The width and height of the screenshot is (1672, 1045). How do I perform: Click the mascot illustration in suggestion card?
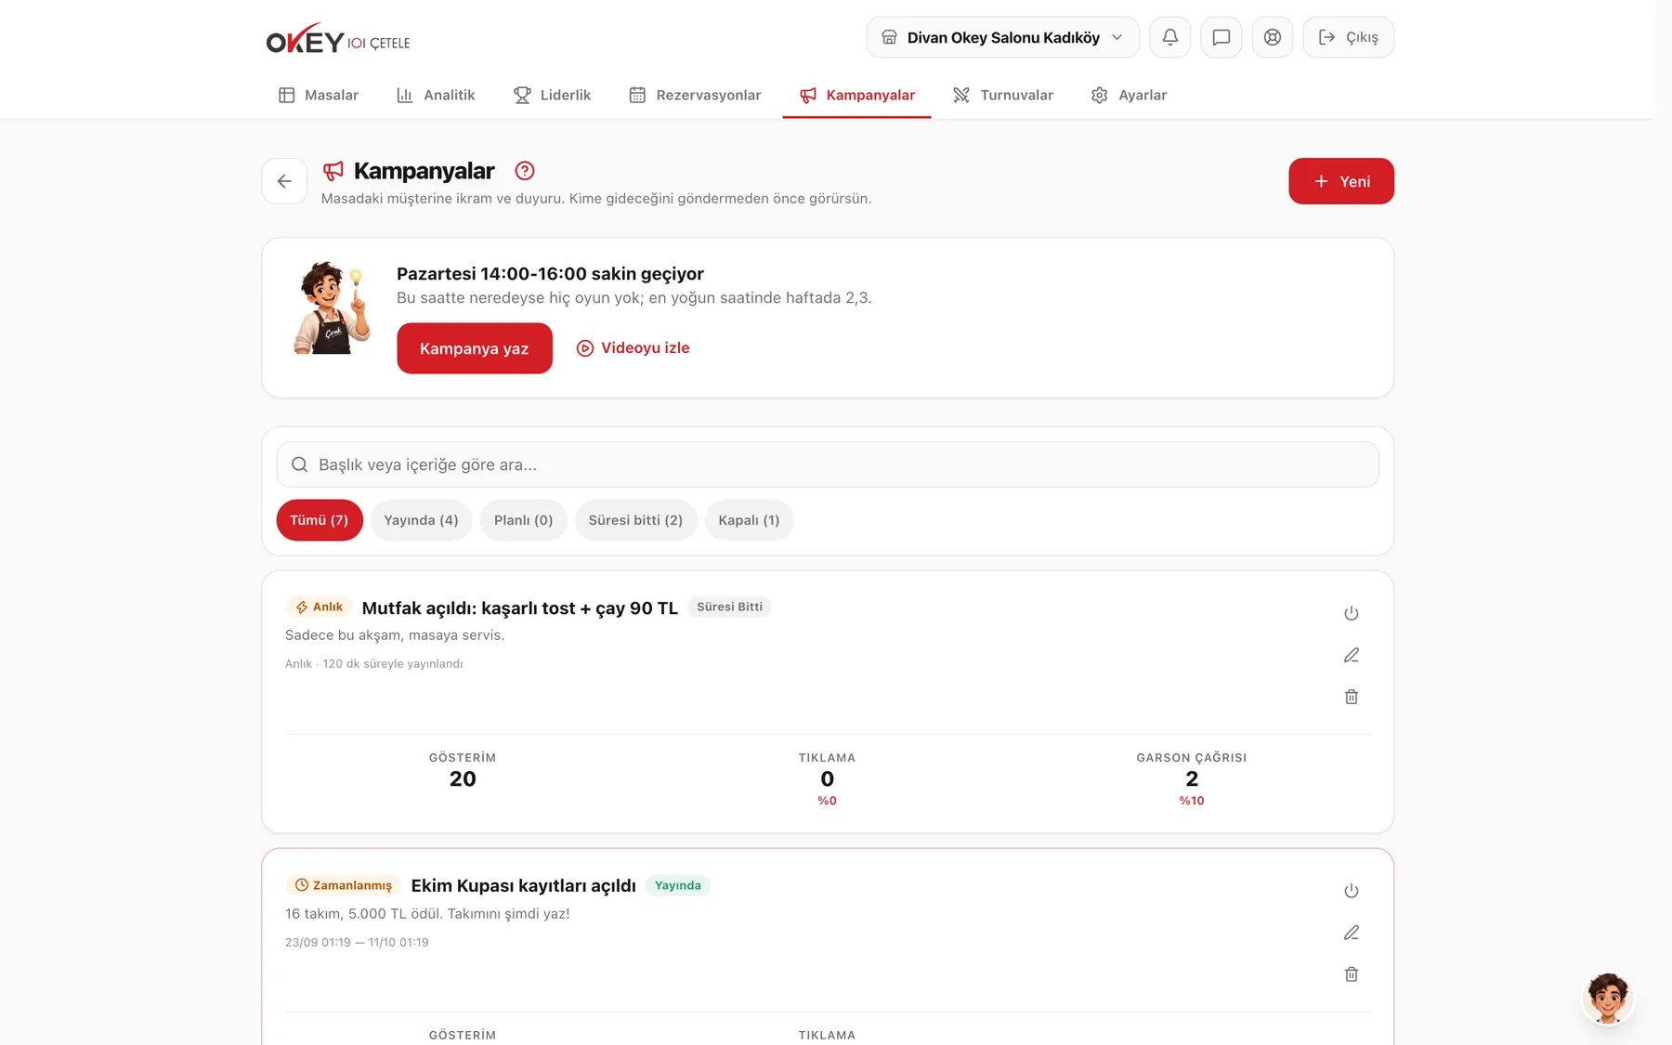click(332, 307)
